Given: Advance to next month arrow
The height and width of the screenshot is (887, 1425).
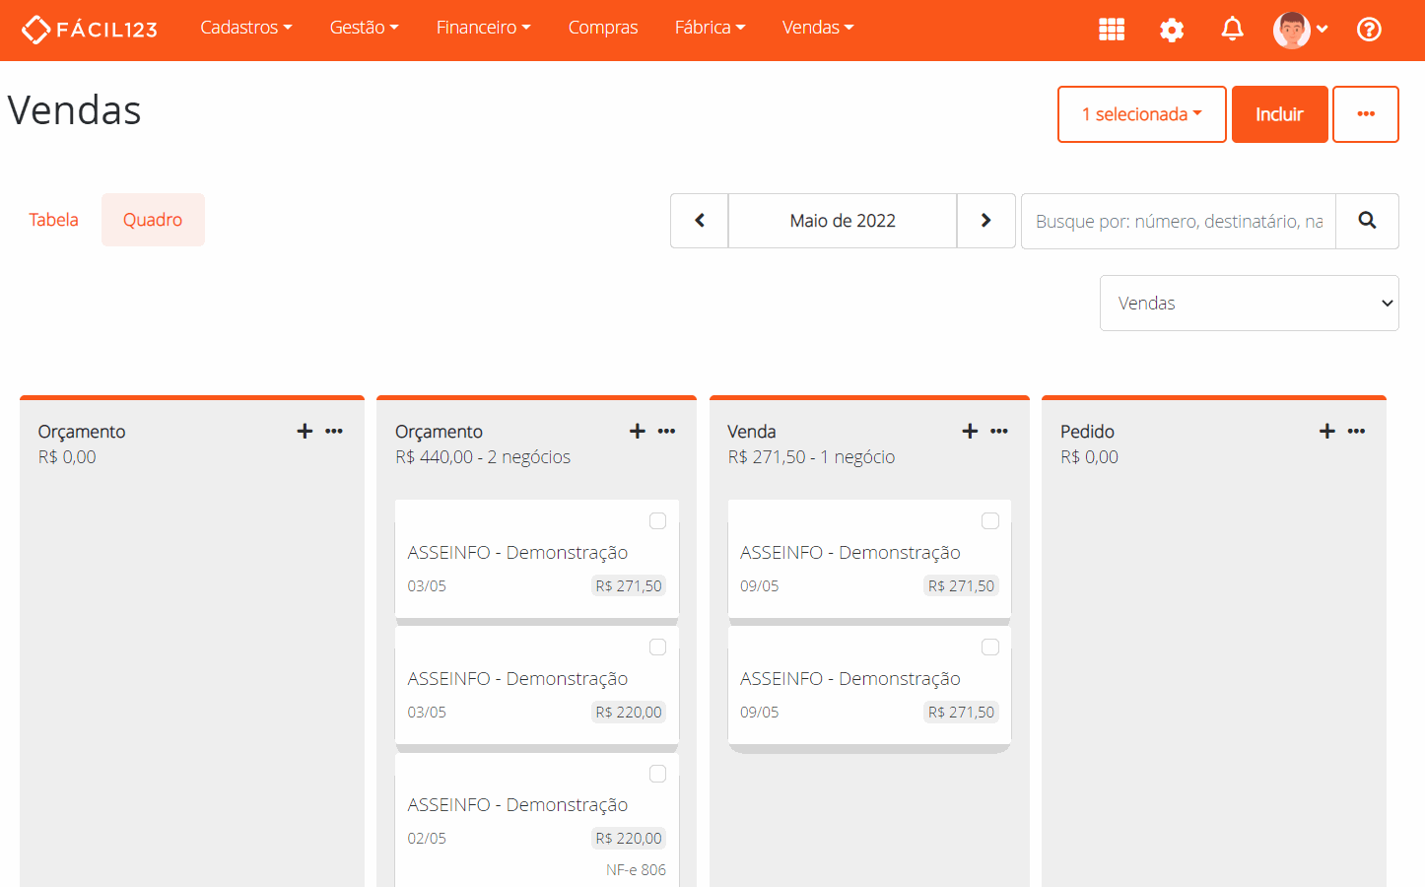Looking at the screenshot, I should (985, 221).
